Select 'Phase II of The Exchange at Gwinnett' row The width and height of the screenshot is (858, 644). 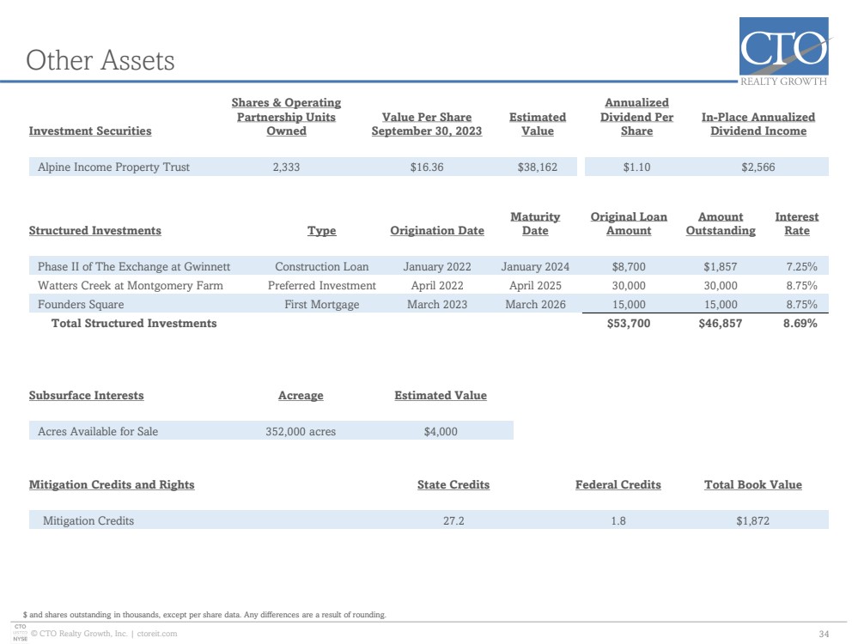429,266
